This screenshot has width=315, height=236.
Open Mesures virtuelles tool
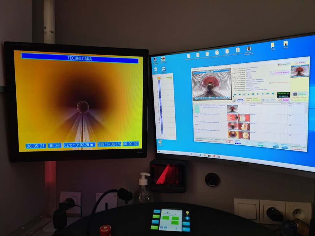click(284, 100)
